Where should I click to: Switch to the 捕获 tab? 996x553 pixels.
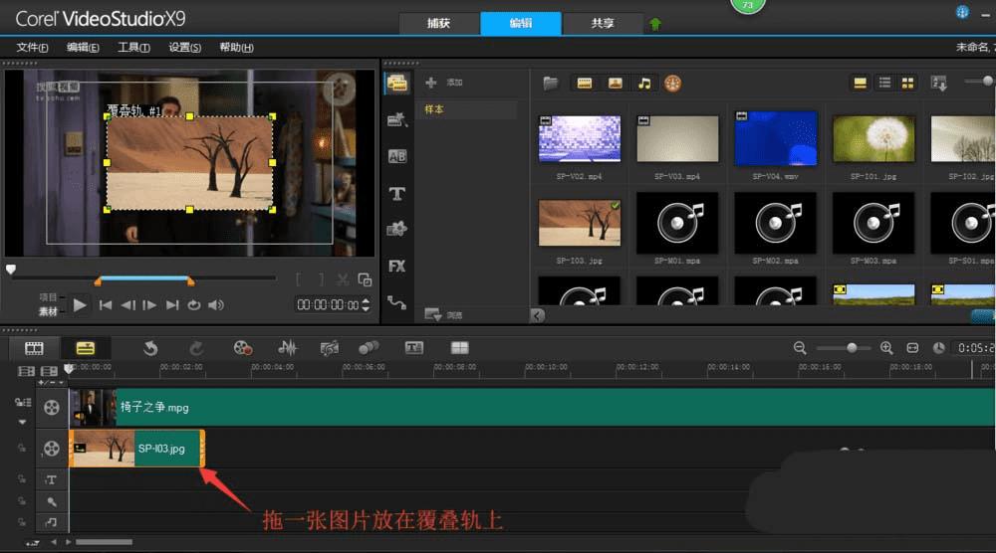[x=439, y=24]
